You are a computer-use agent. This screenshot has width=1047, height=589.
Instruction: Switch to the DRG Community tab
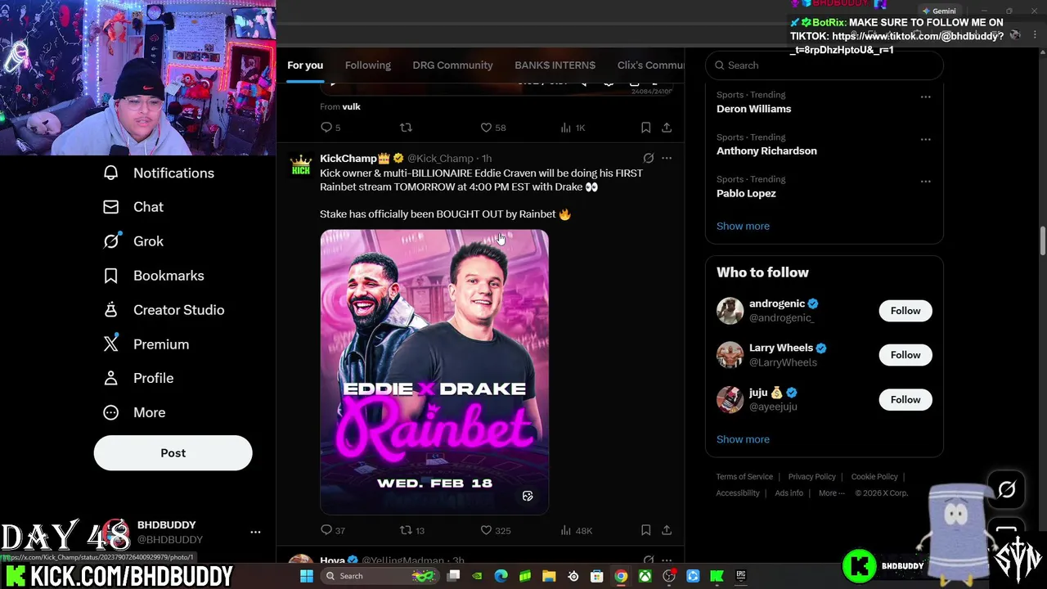click(x=452, y=65)
